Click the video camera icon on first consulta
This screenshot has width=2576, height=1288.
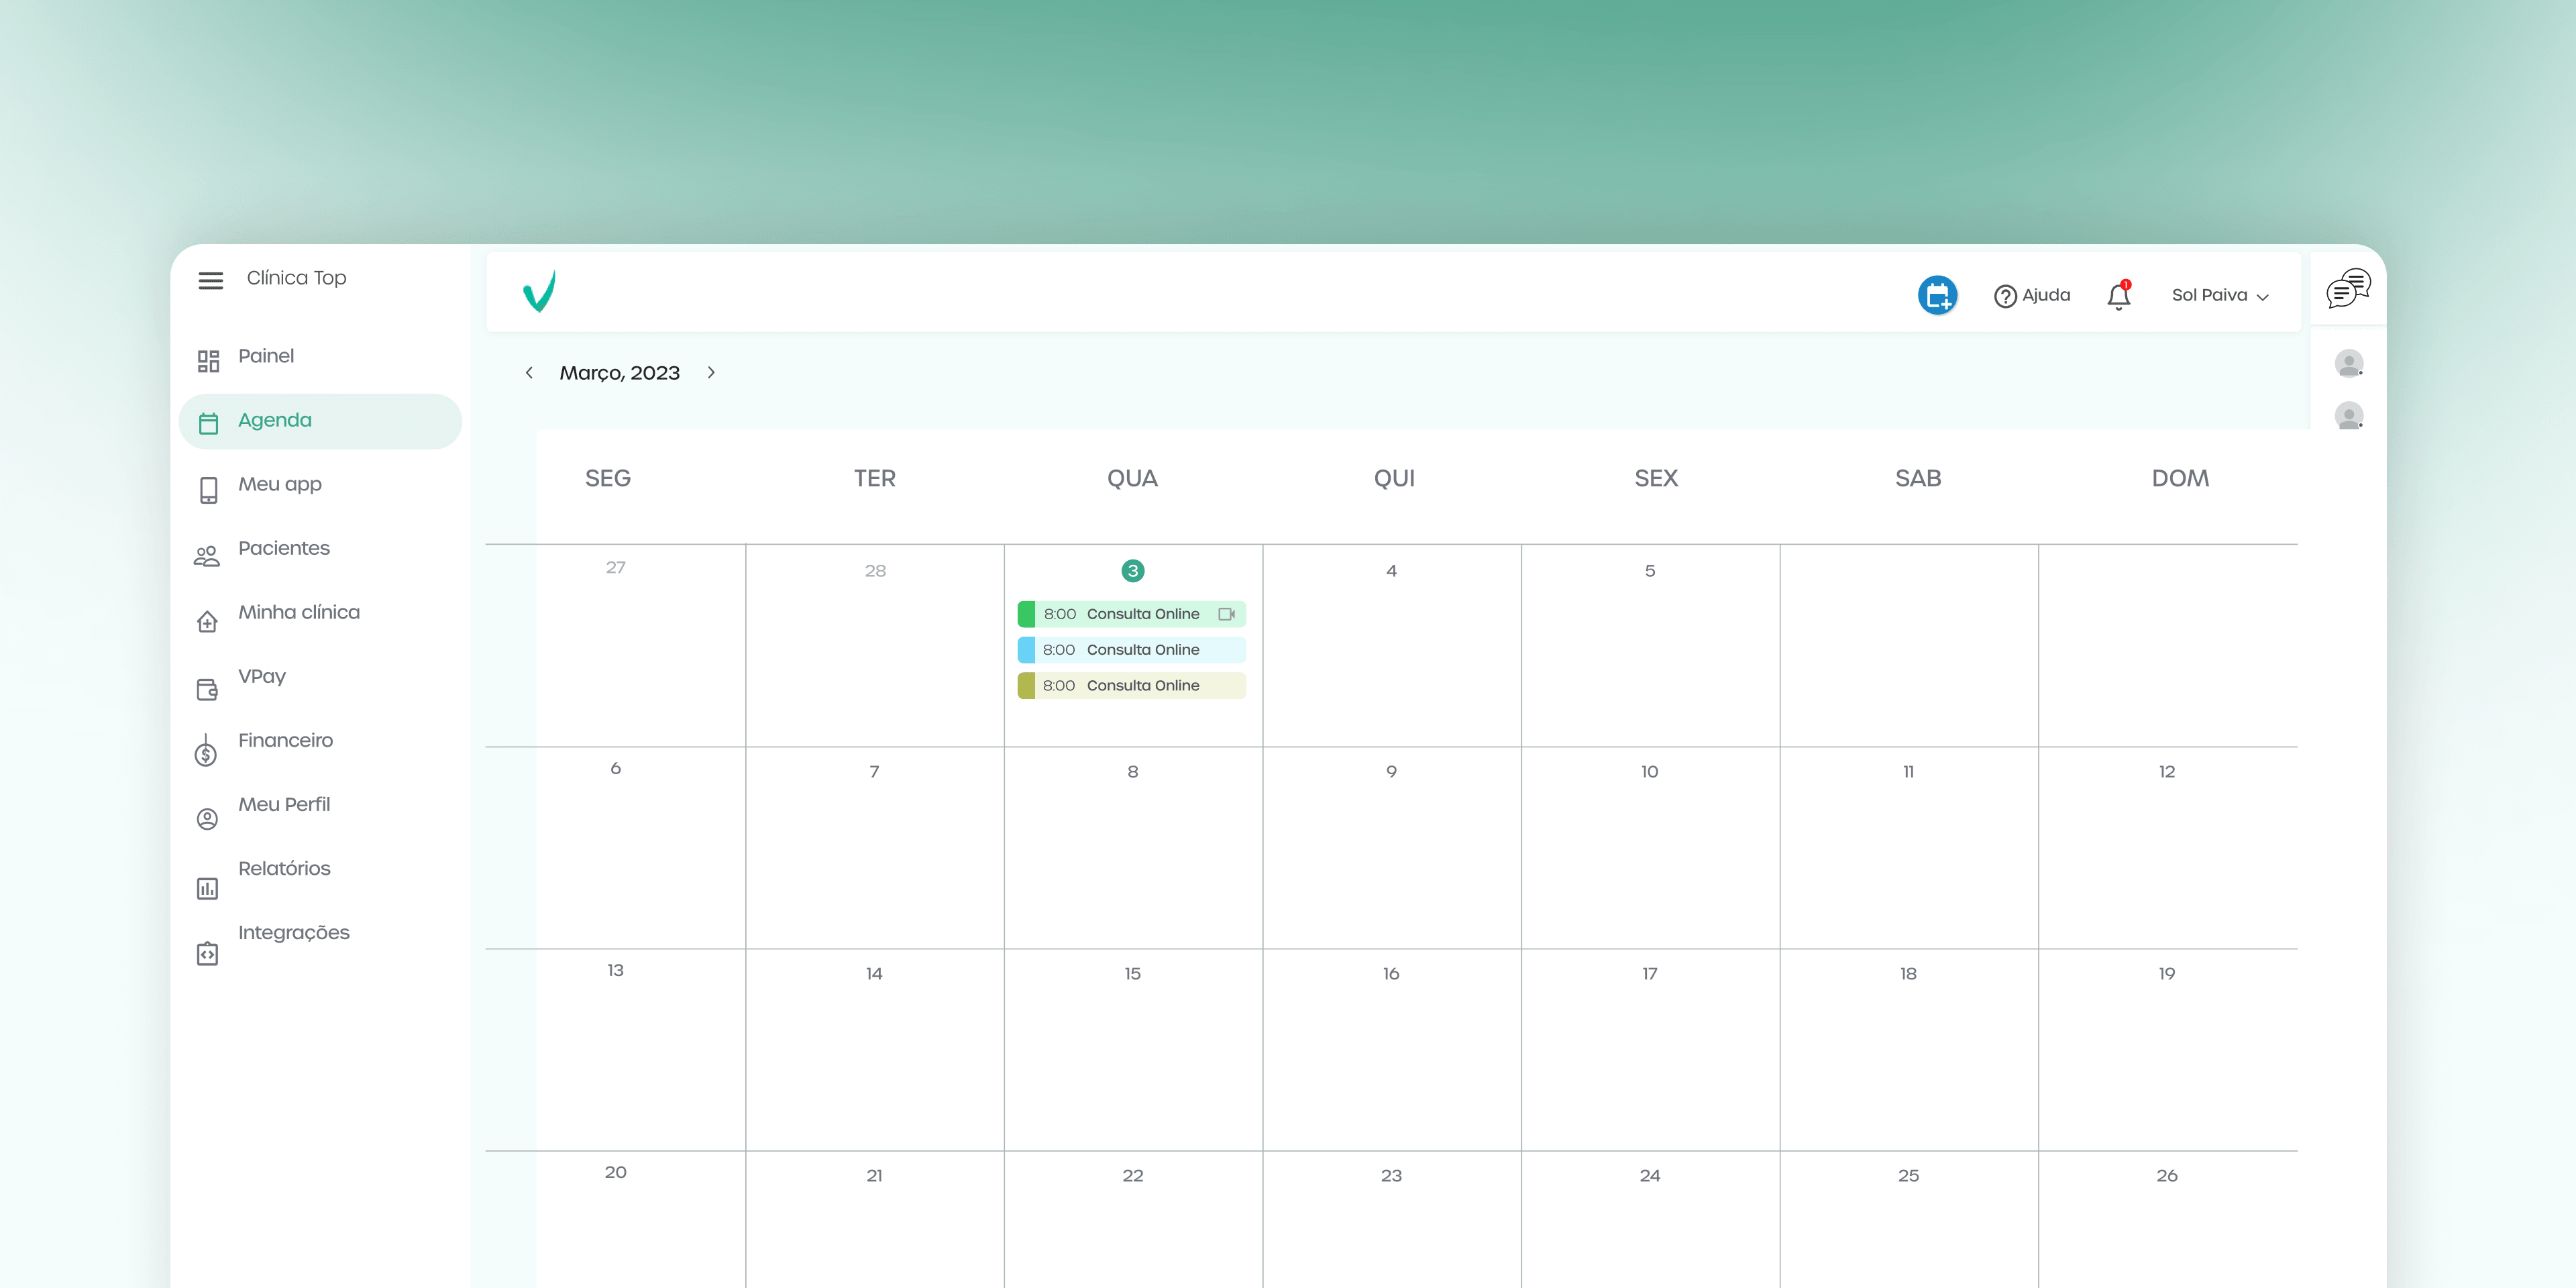click(1226, 614)
